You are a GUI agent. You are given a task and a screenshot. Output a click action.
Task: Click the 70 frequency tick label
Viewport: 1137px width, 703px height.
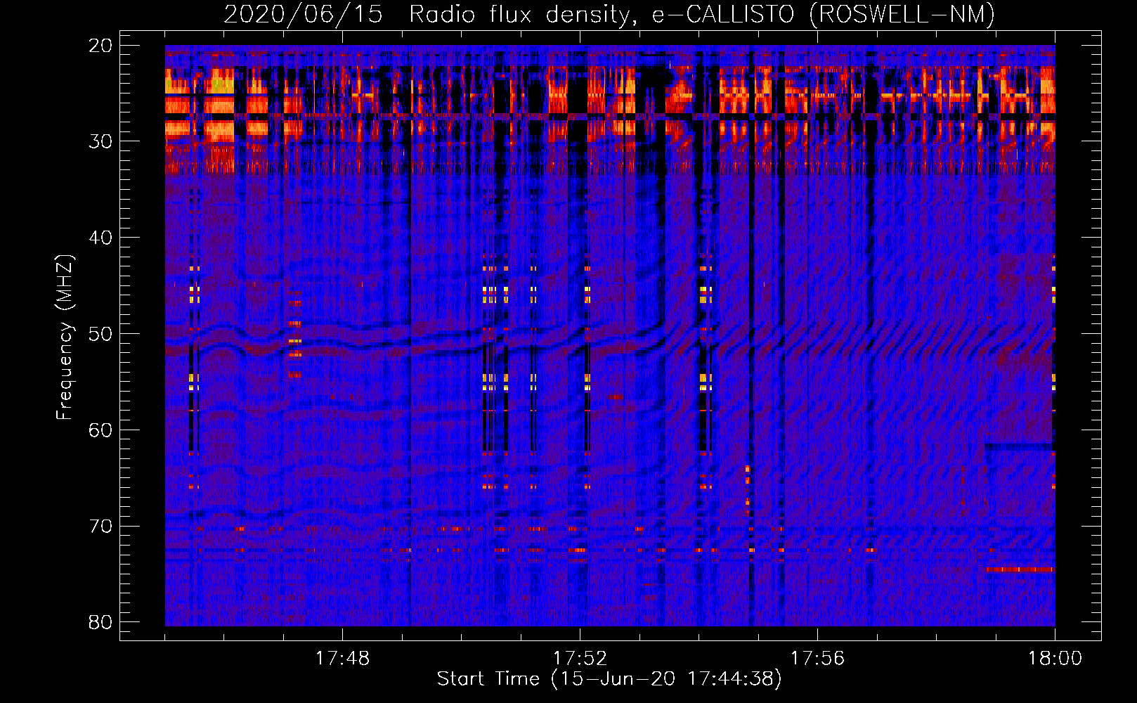click(100, 527)
